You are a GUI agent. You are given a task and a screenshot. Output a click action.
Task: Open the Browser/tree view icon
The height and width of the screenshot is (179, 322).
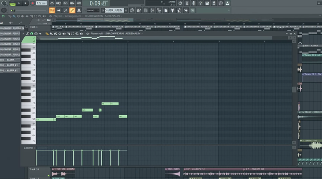pyautogui.click(x=159, y=10)
